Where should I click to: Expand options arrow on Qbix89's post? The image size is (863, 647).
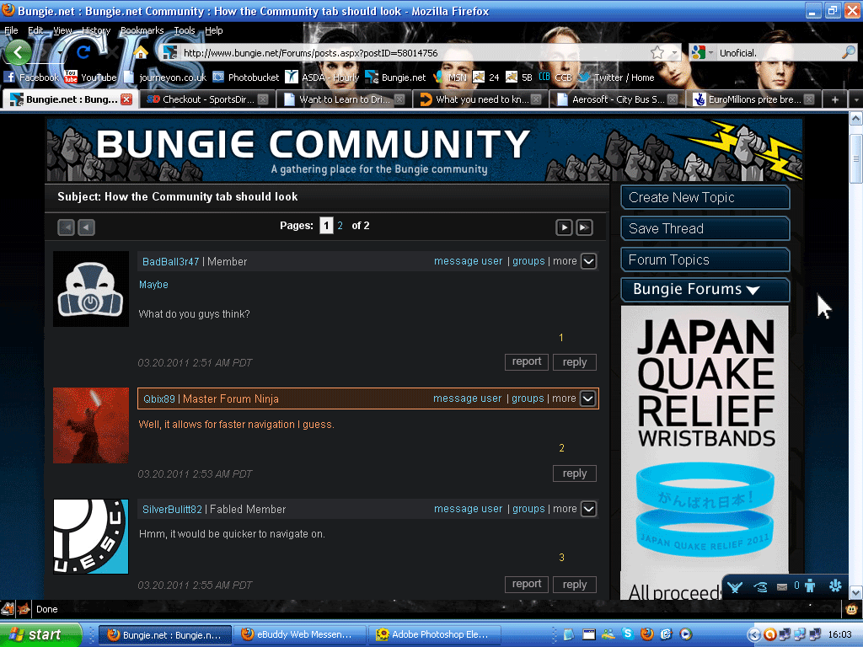click(588, 398)
